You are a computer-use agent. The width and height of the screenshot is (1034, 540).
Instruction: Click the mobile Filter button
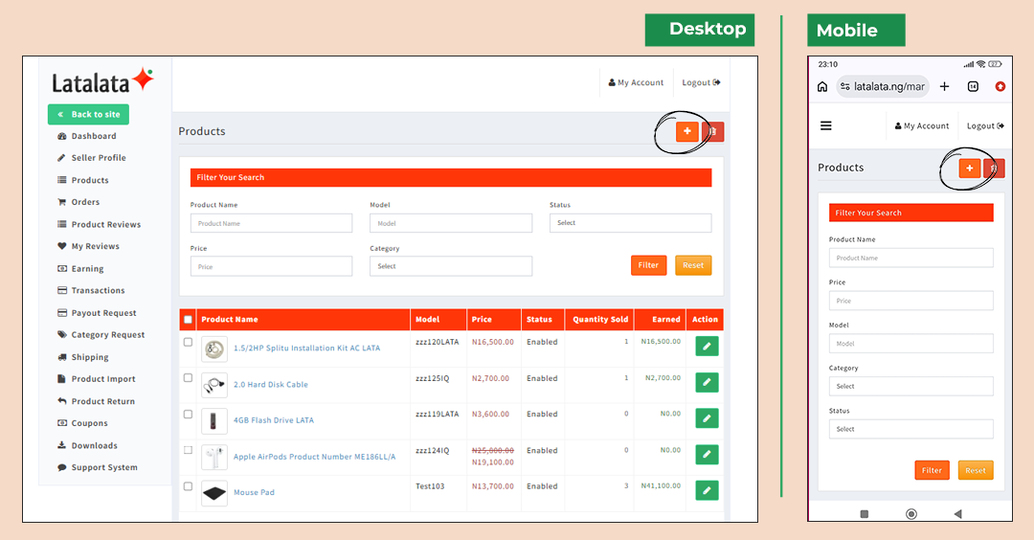click(x=932, y=470)
